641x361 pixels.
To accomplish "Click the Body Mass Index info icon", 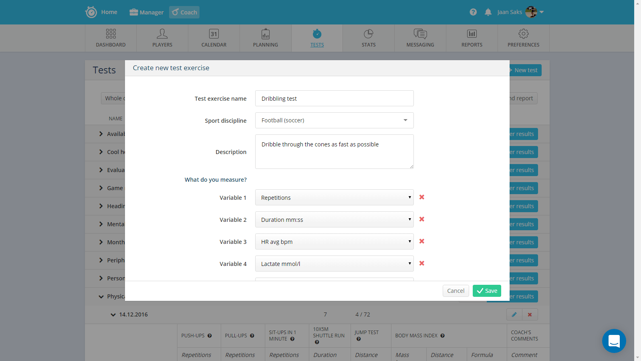I will (443, 336).
